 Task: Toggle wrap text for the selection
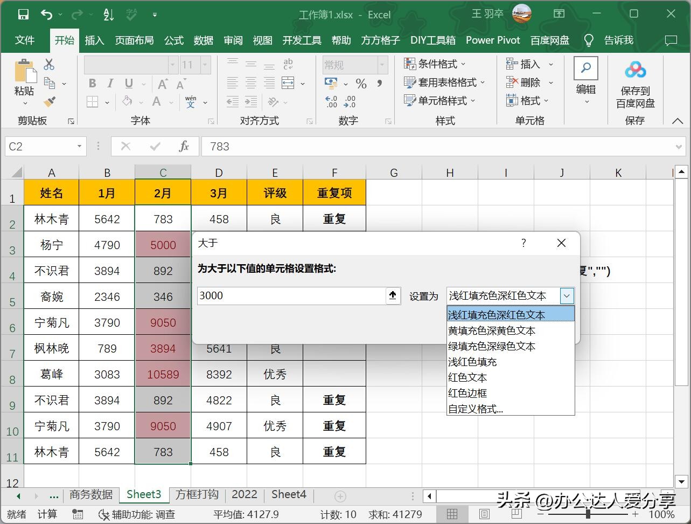pos(288,64)
